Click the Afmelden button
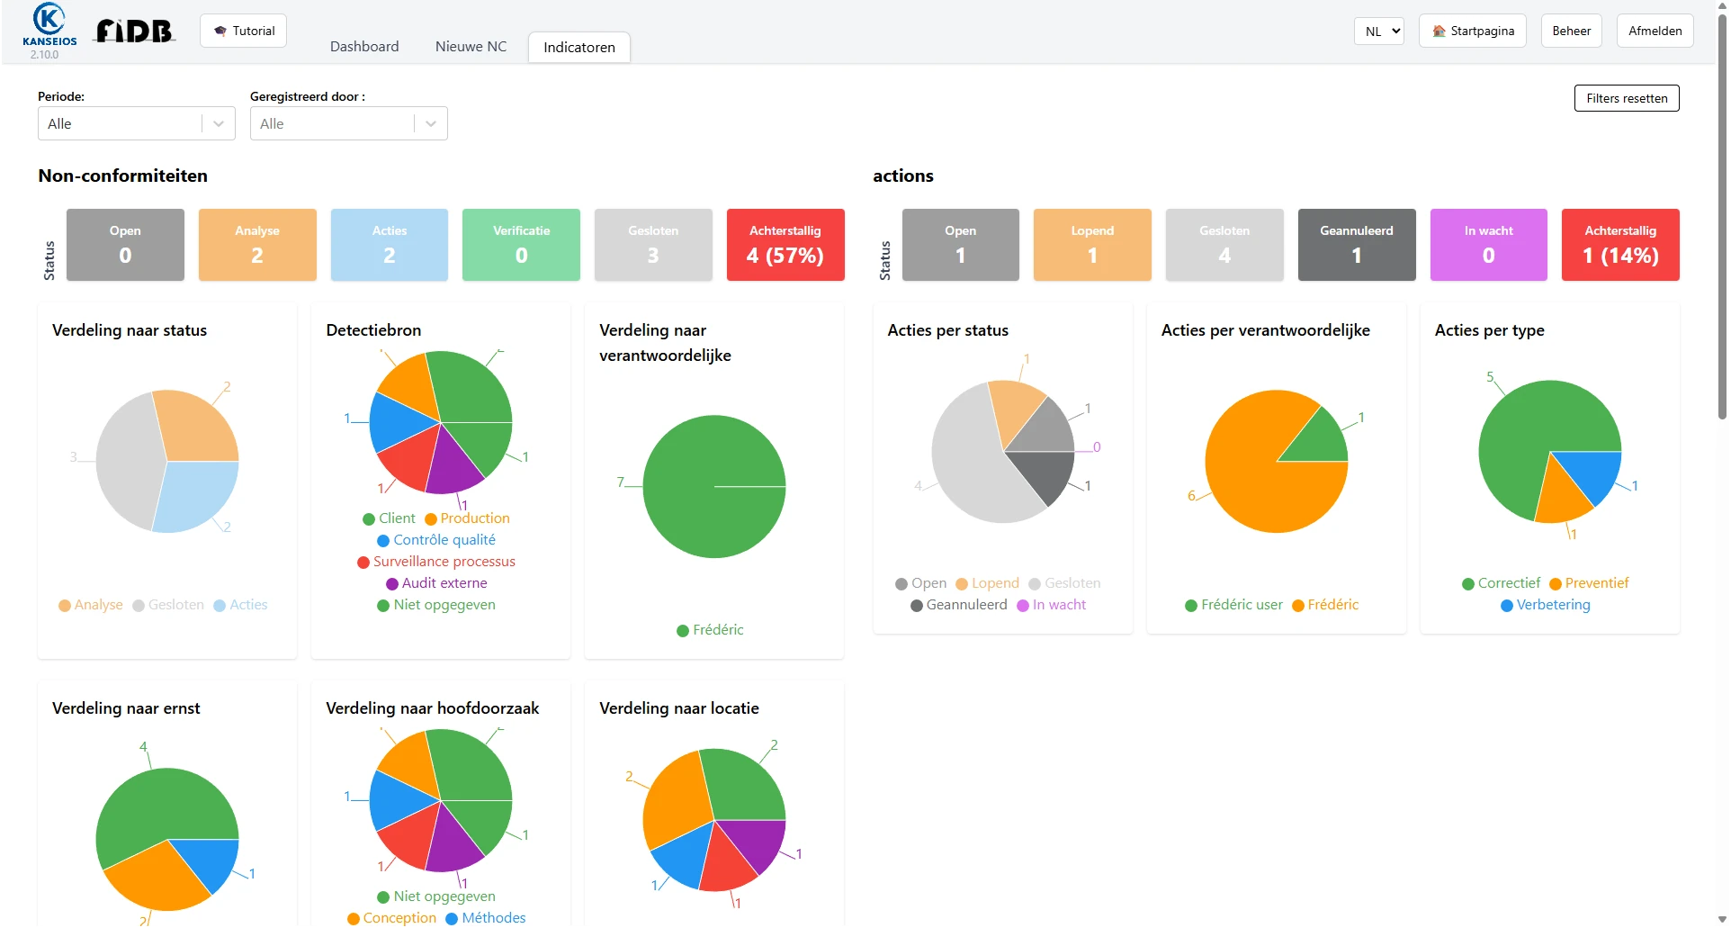This screenshot has height=928, width=1731. coord(1655,31)
